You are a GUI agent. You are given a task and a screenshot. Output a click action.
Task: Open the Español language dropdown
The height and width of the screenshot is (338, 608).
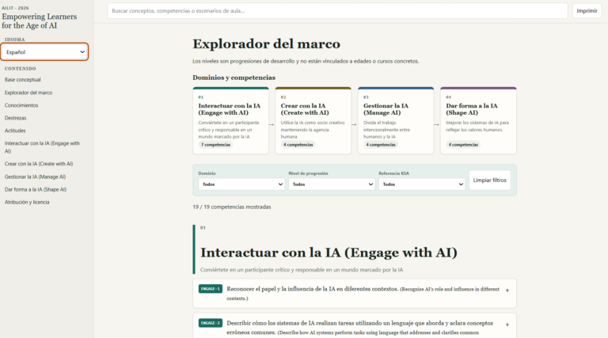44,52
